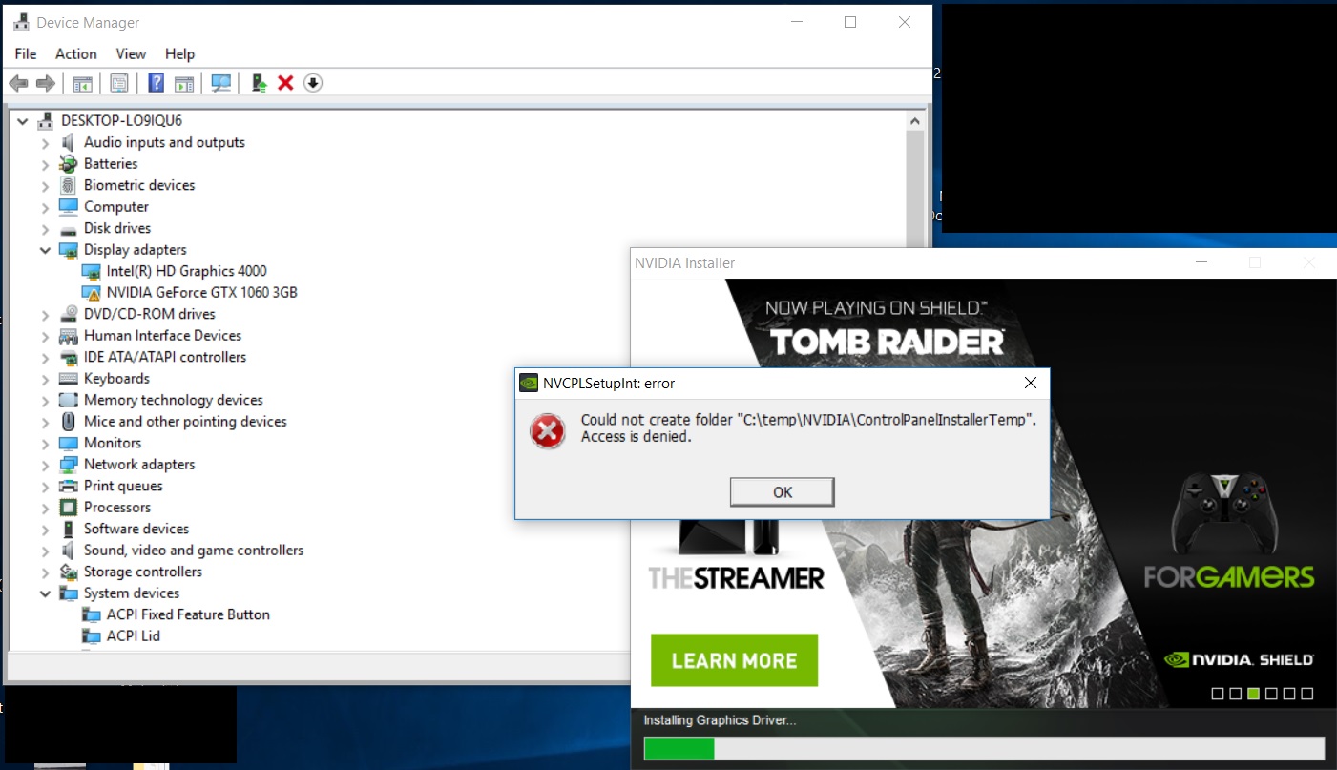Expand the Monitors category
The height and width of the screenshot is (770, 1337).
[45, 444]
